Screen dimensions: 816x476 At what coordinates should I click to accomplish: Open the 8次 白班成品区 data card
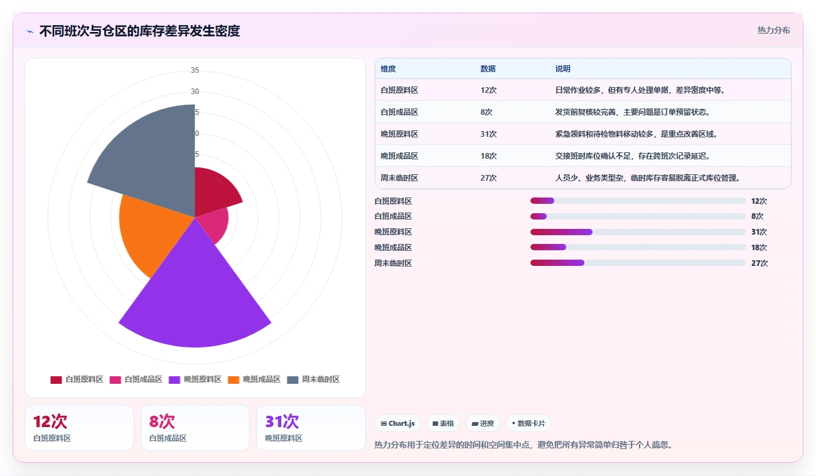click(x=195, y=428)
